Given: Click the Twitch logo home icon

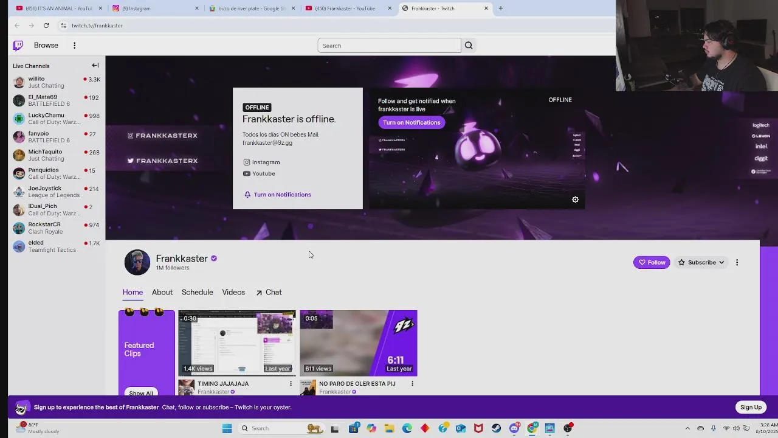Looking at the screenshot, I should coord(18,45).
